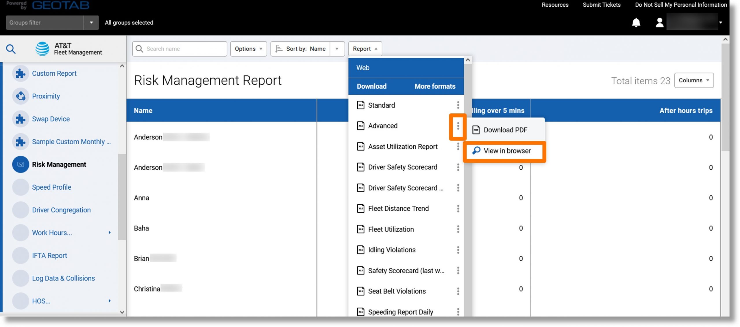Open Seat Belt Violations kebab menu
The width and height of the screenshot is (740, 327).
pyautogui.click(x=458, y=291)
